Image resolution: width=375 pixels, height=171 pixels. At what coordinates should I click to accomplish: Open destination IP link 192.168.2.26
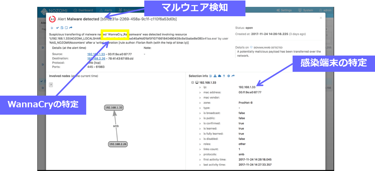pyautogui.click(x=96, y=58)
